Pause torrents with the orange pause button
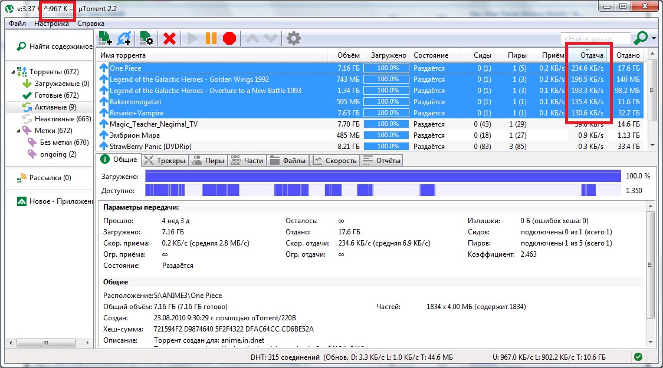Image resolution: width=663 pixels, height=368 pixels. point(211,39)
